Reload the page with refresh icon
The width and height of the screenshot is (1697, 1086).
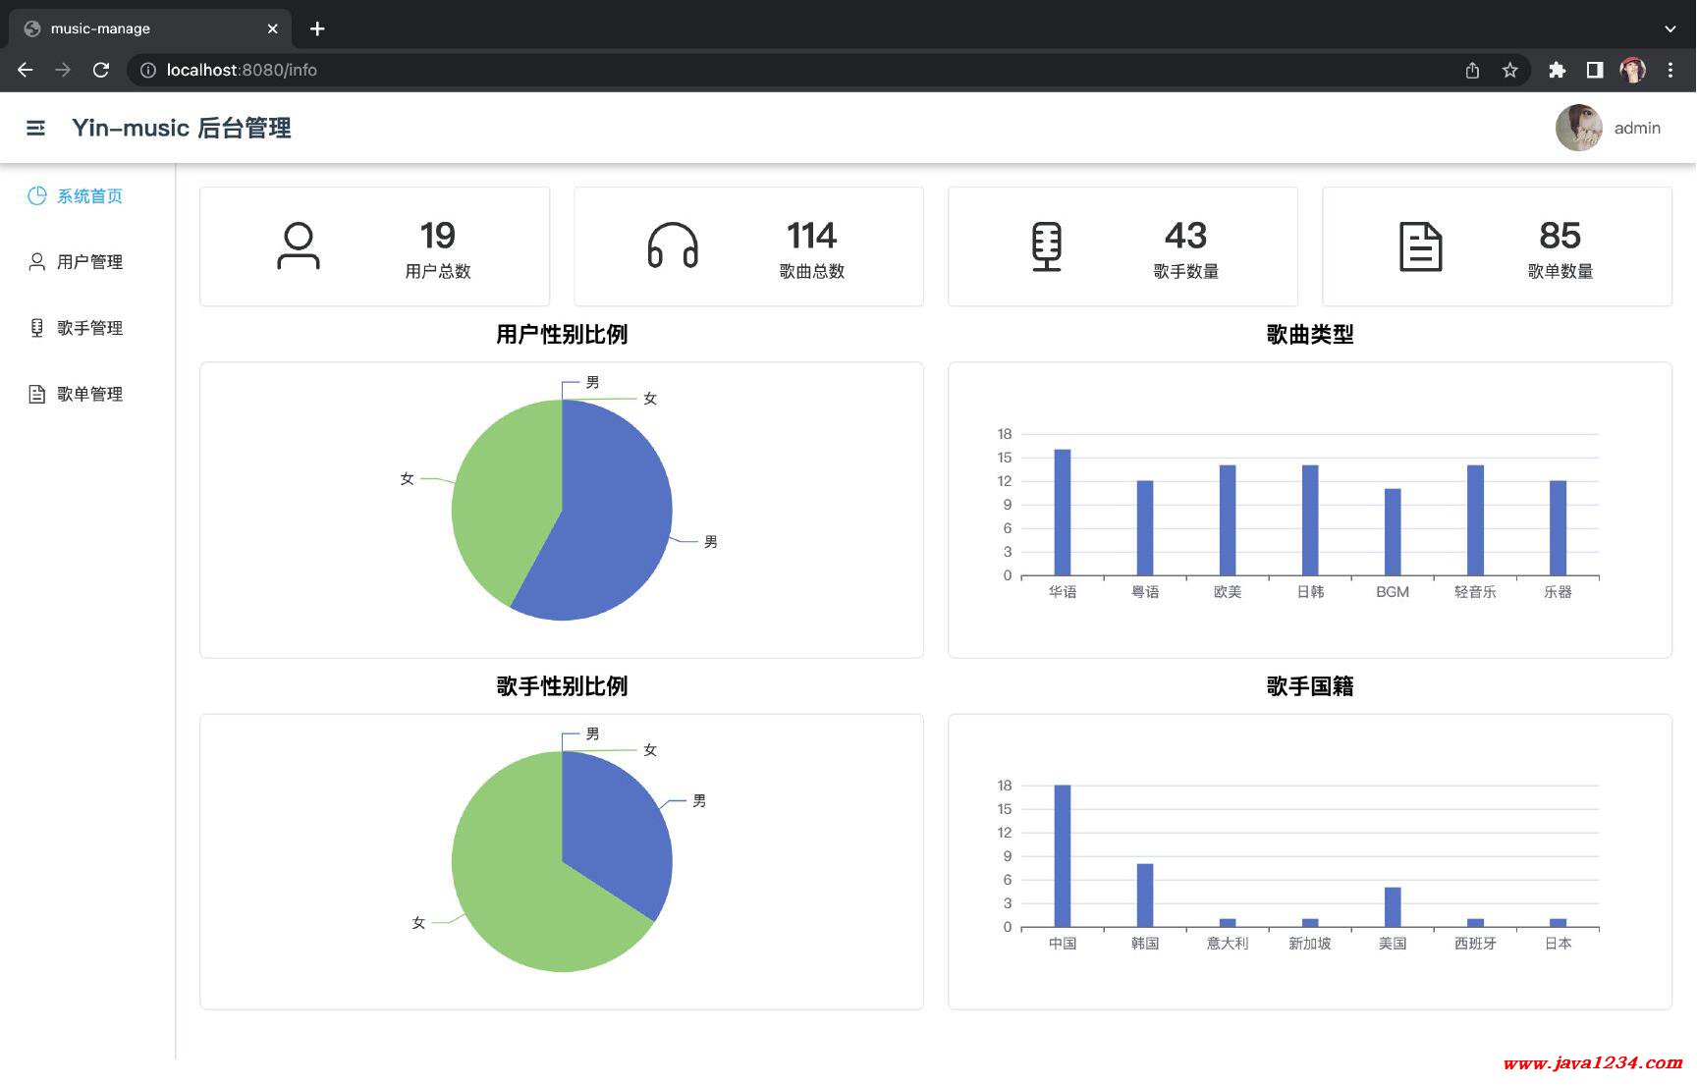click(100, 70)
